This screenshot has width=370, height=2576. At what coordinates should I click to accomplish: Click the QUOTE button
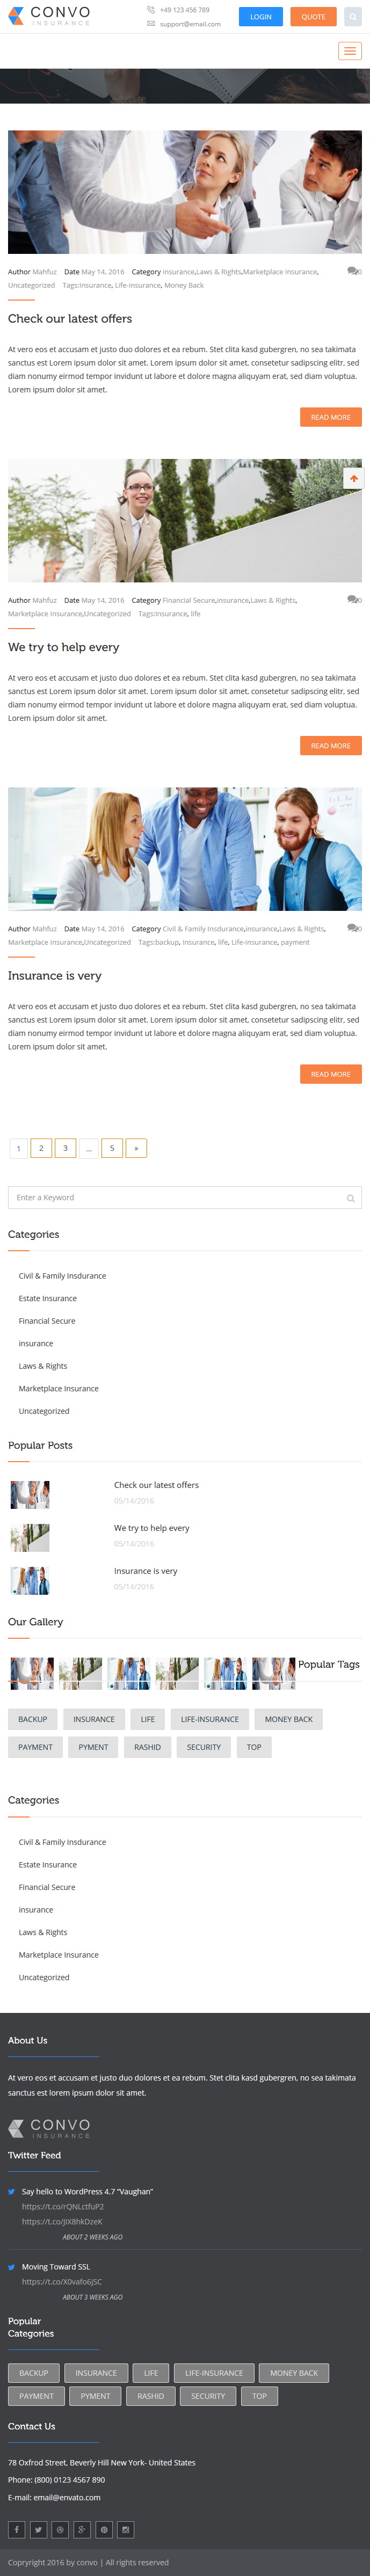pyautogui.click(x=313, y=17)
